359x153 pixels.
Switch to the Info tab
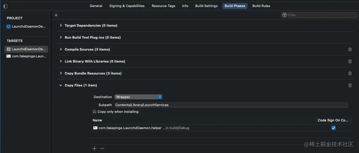(185, 6)
